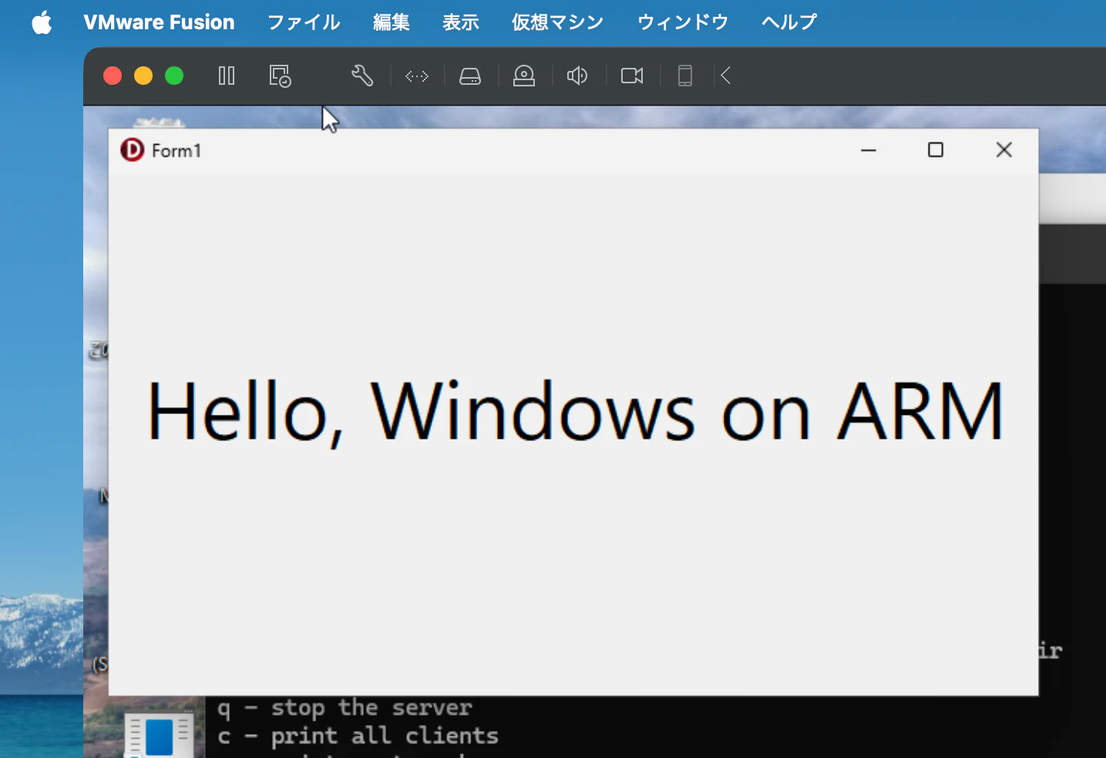Enter full screen with the green button

pyautogui.click(x=174, y=76)
